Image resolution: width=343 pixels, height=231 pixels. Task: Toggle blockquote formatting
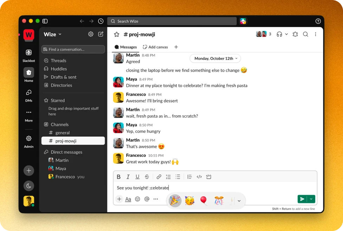click(x=189, y=177)
